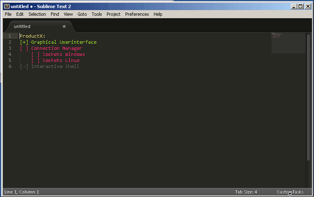Open the Edit menu
This screenshot has height=197, width=314.
coord(20,14)
